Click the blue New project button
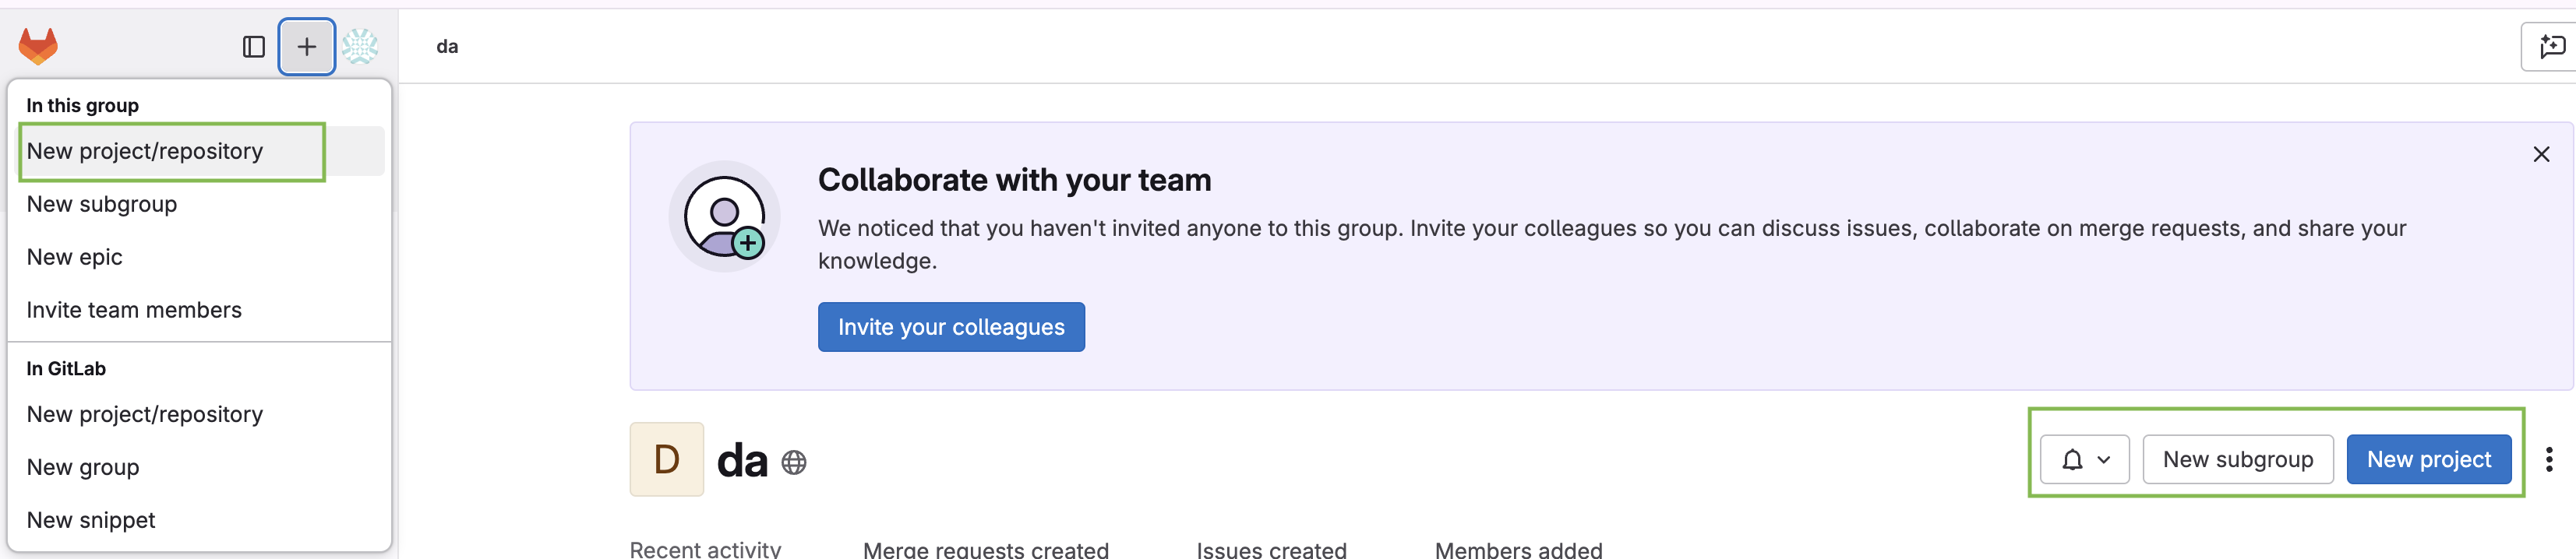This screenshot has height=559, width=2576. [x=2428, y=460]
